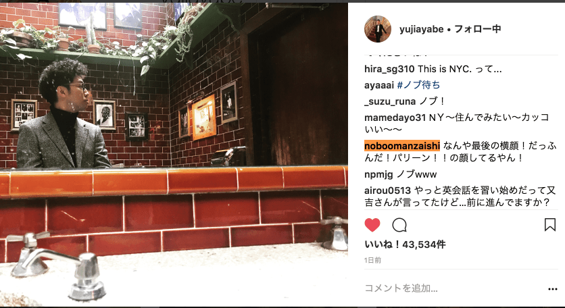Visit commenter hira_sg310 profile

(389, 69)
